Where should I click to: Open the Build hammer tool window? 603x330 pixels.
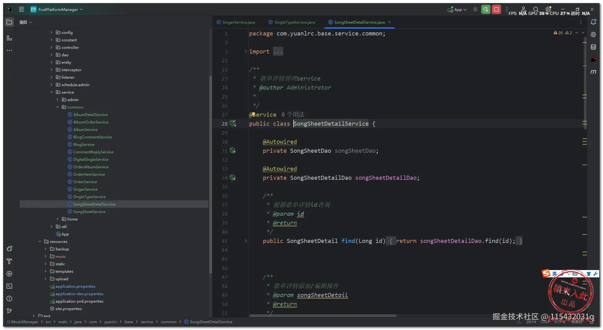[9, 261]
